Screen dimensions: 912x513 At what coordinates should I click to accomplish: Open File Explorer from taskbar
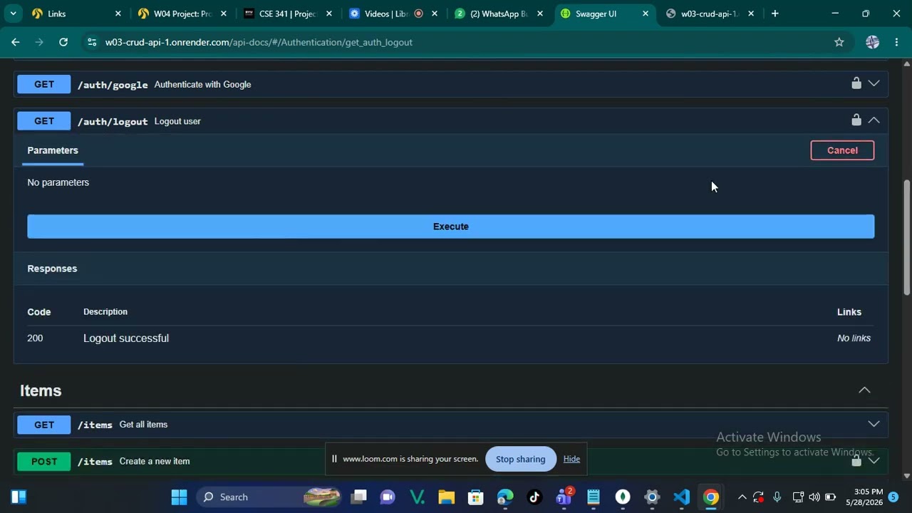tap(446, 497)
